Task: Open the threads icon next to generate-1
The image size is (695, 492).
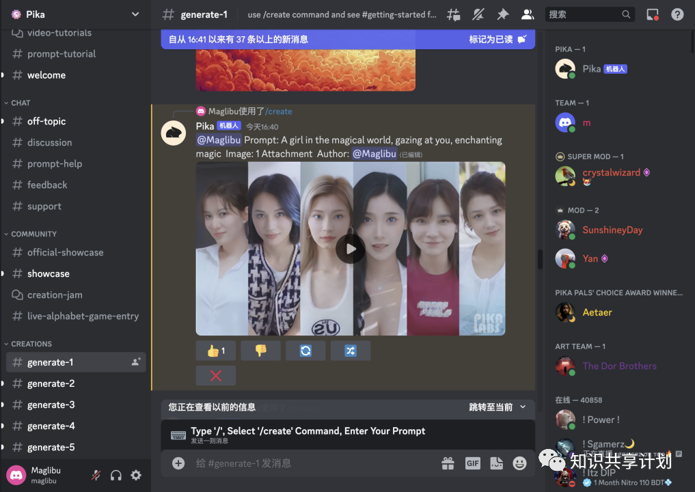Action: (x=453, y=14)
